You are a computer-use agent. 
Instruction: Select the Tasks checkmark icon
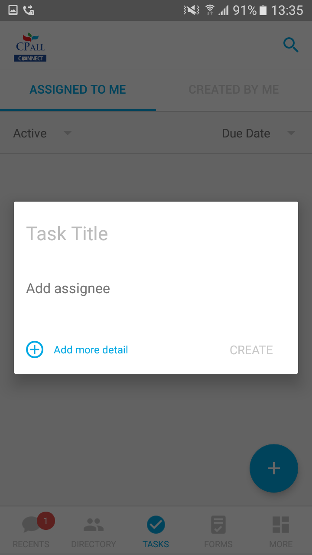click(x=156, y=525)
